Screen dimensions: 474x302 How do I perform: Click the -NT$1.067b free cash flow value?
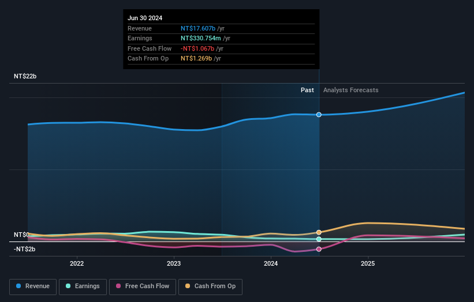click(197, 48)
